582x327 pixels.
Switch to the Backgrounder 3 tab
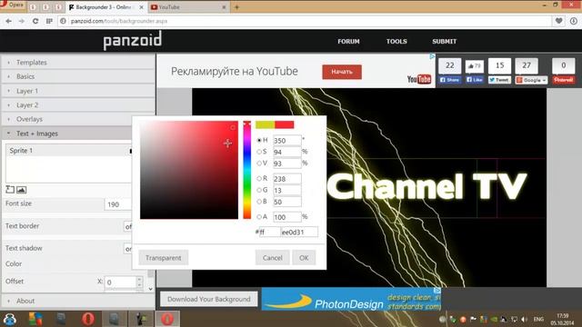click(x=105, y=7)
